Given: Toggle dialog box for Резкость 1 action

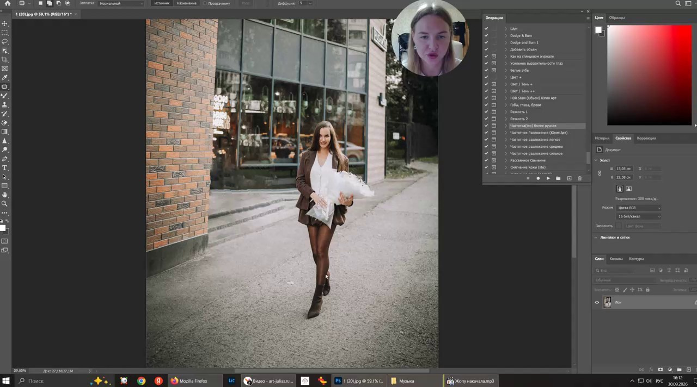Looking at the screenshot, I should coord(494,112).
